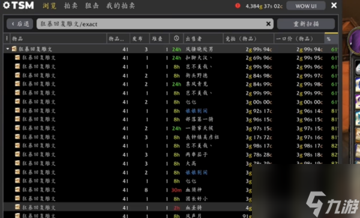
Task: Click the red alert status icon
Action: click(x=238, y=5)
